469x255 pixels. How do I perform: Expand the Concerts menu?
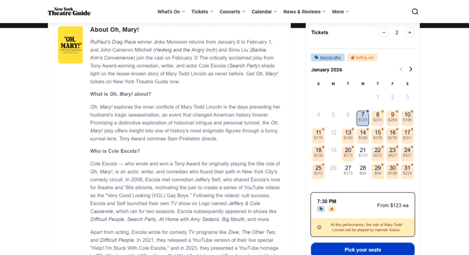232,11
